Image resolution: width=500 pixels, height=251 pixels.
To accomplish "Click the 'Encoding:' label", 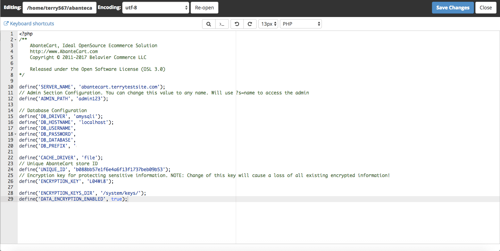I will coord(109,7).
